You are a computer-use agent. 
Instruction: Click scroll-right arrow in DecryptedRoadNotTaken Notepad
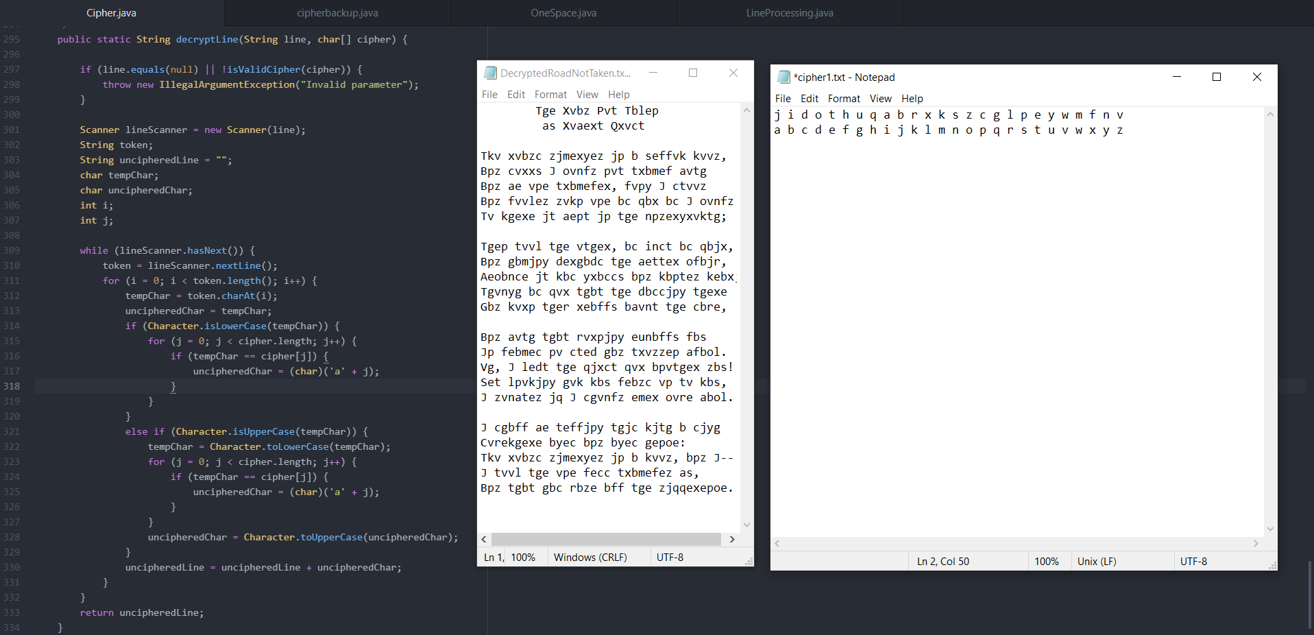click(732, 539)
